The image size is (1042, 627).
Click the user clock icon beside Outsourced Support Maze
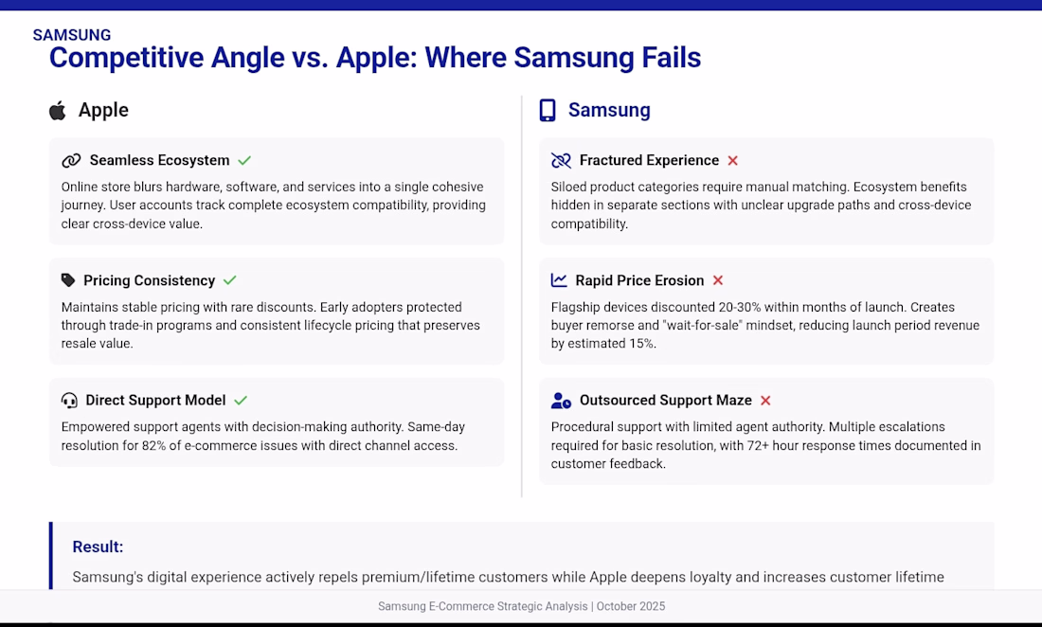pos(561,401)
